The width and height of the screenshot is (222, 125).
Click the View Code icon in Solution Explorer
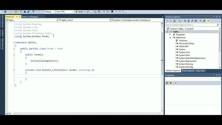pyautogui.click(x=200, y=21)
